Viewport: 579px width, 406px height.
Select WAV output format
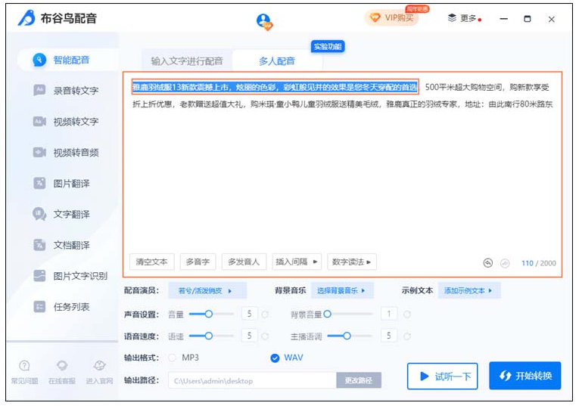(x=275, y=358)
